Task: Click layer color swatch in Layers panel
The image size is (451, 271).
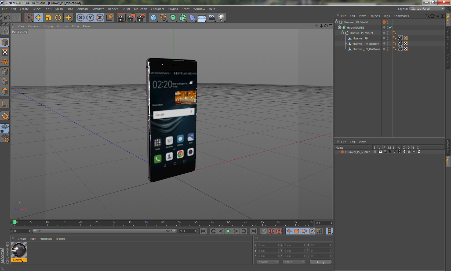Action: (x=342, y=152)
